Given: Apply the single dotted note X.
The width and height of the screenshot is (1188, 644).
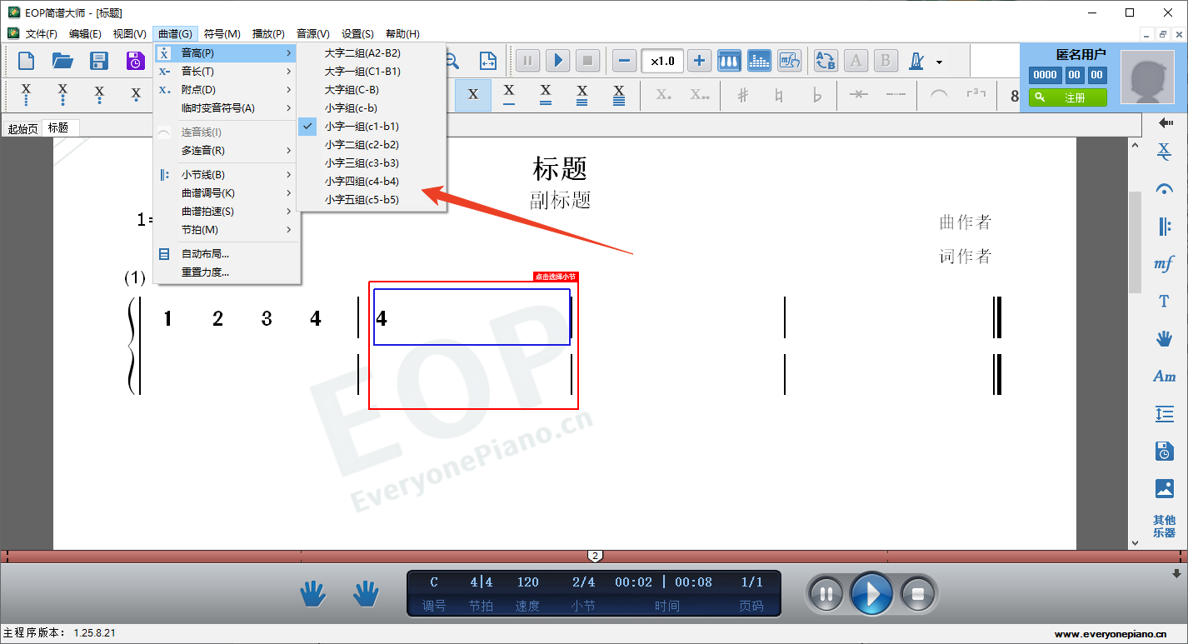Looking at the screenshot, I should (663, 95).
